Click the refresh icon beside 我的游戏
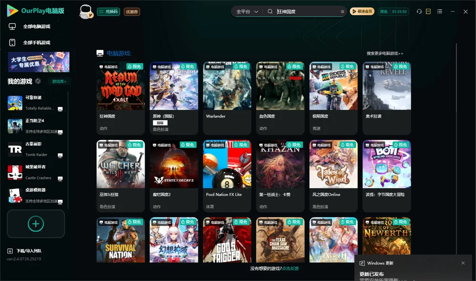The width and height of the screenshot is (476, 281). 38,81
